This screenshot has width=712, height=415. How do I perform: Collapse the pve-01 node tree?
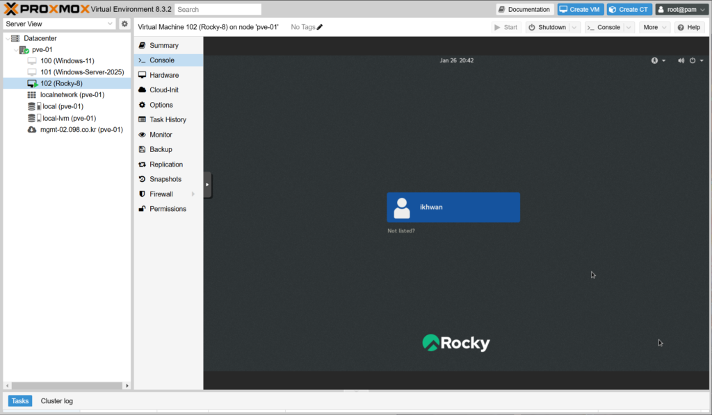point(16,50)
